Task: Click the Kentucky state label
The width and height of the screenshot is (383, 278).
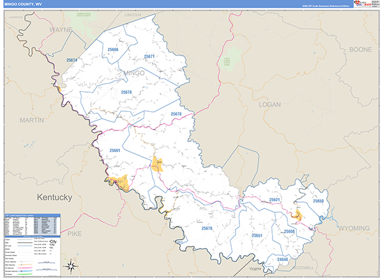Action: [54, 197]
